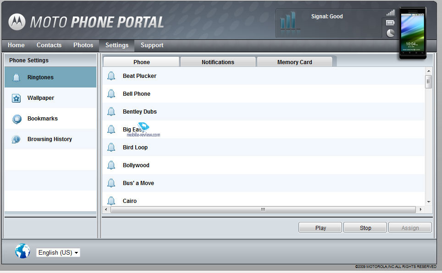The height and width of the screenshot is (273, 442).
Task: Click the memory usage pie icon
Action: coord(390,33)
